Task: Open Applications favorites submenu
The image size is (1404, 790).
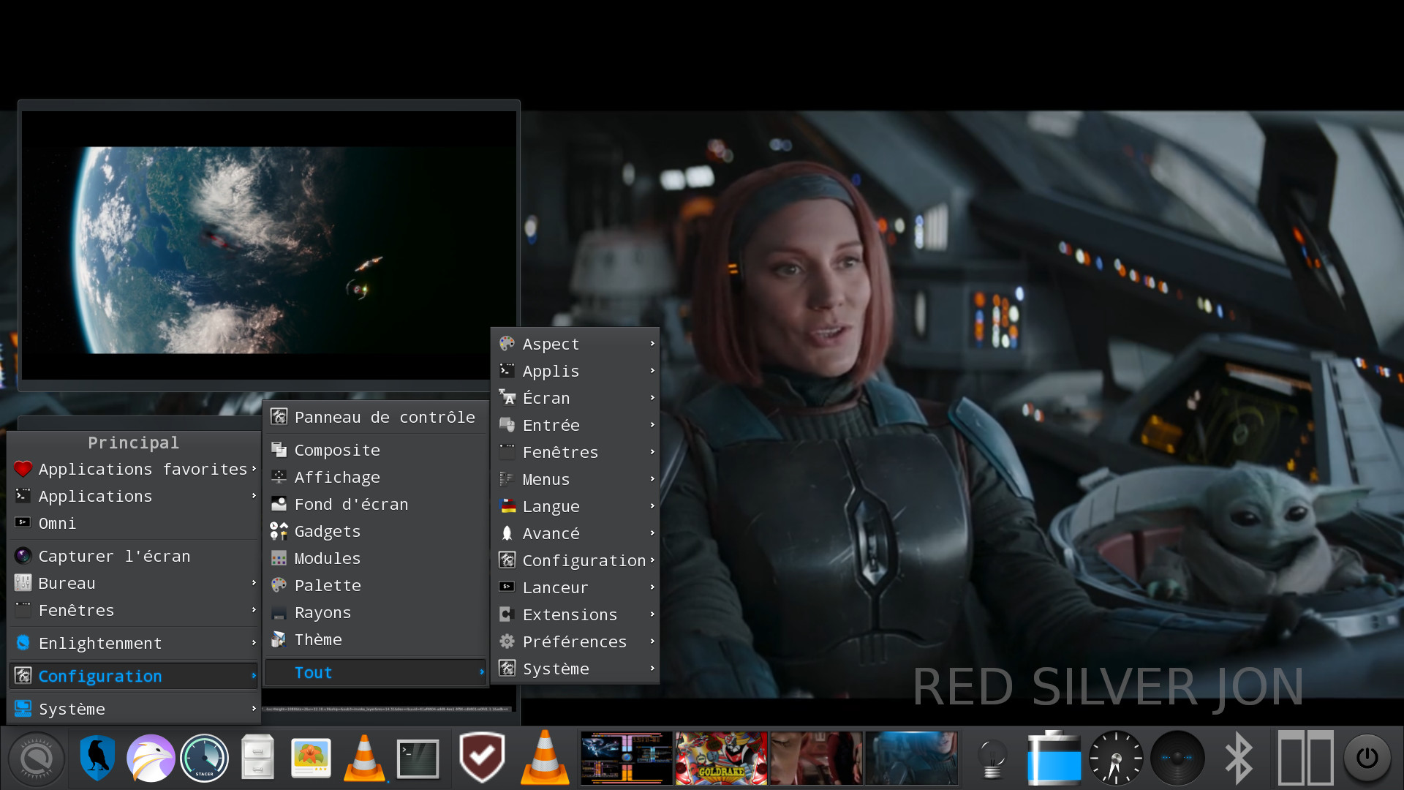Action: point(135,469)
